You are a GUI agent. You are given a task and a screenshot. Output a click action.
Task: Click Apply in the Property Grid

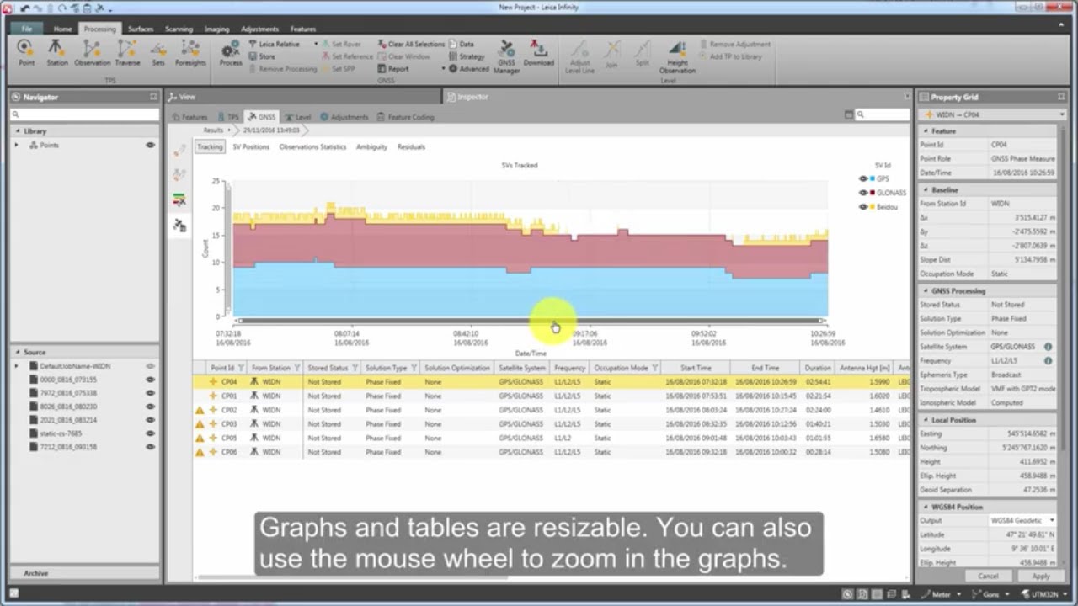click(1041, 577)
